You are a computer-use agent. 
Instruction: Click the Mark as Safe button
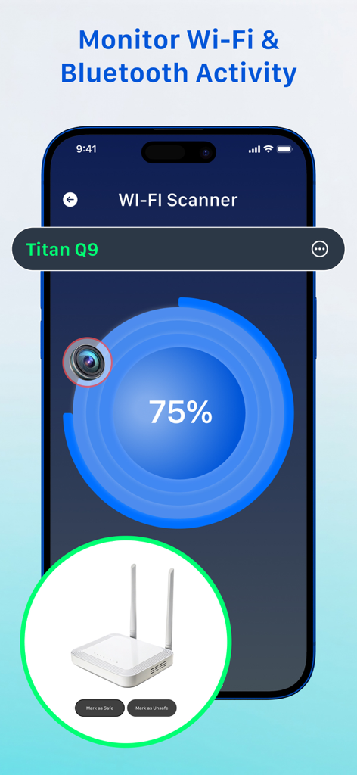100,708
